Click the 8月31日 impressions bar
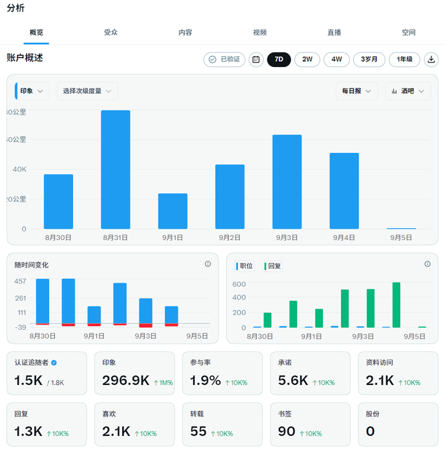The image size is (445, 456). (x=115, y=170)
